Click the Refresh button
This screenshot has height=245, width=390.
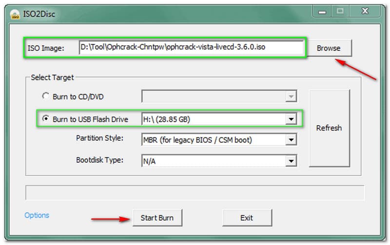pos(329,128)
